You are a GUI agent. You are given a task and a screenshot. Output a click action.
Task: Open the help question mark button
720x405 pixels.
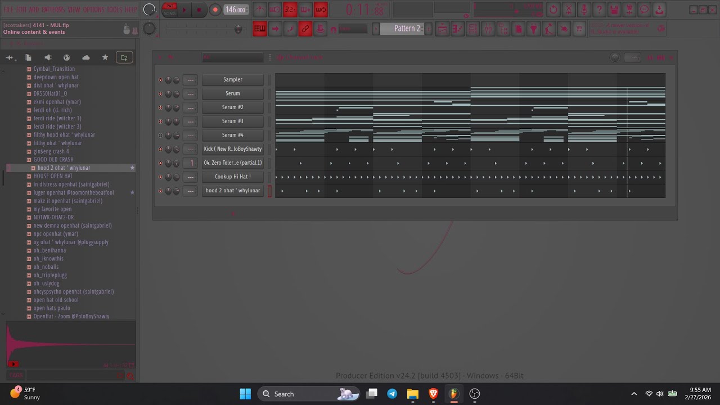point(599,10)
